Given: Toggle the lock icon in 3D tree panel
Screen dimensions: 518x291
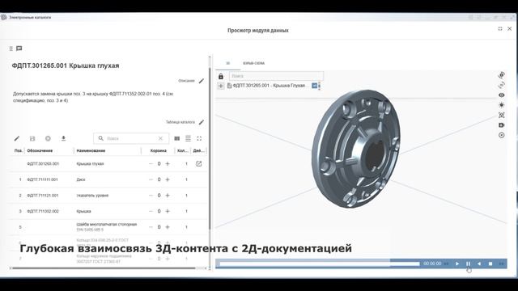Looking at the screenshot, I should point(221,77).
